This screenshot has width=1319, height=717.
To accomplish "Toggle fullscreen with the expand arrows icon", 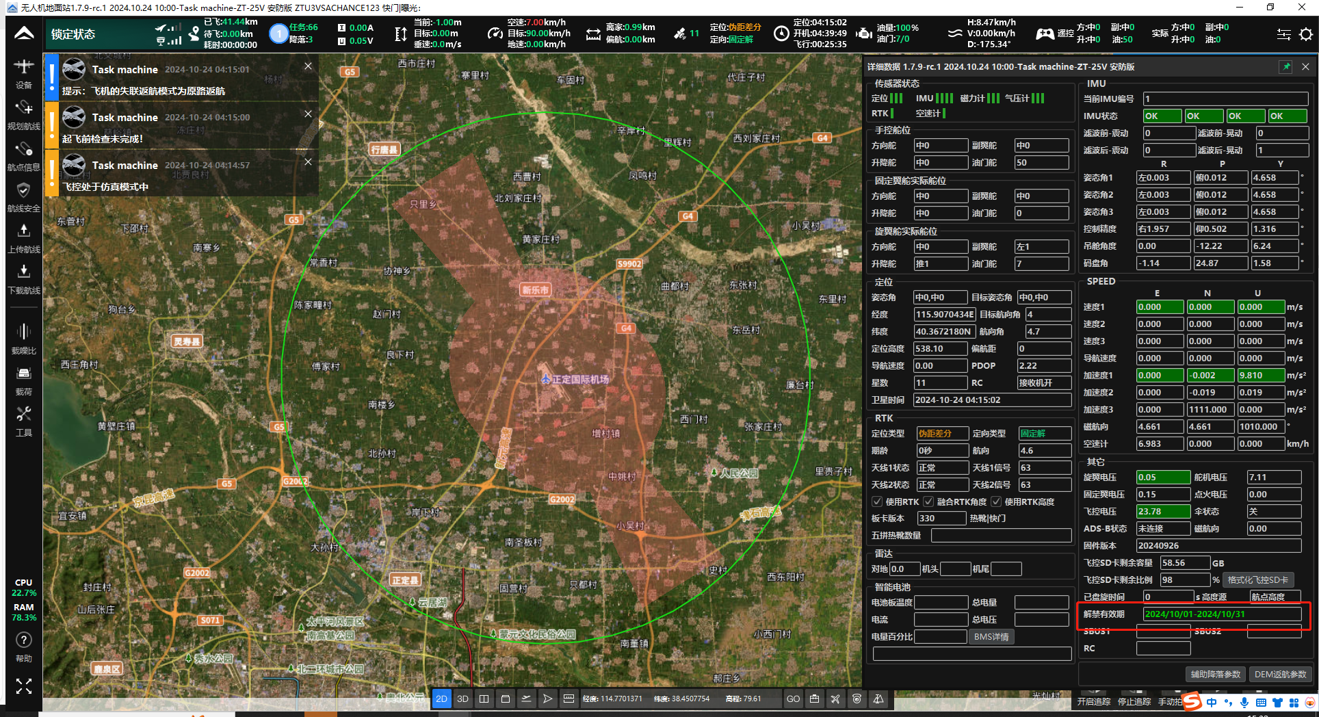I will pyautogui.click(x=24, y=686).
